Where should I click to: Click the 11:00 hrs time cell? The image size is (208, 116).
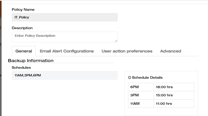point(174,103)
